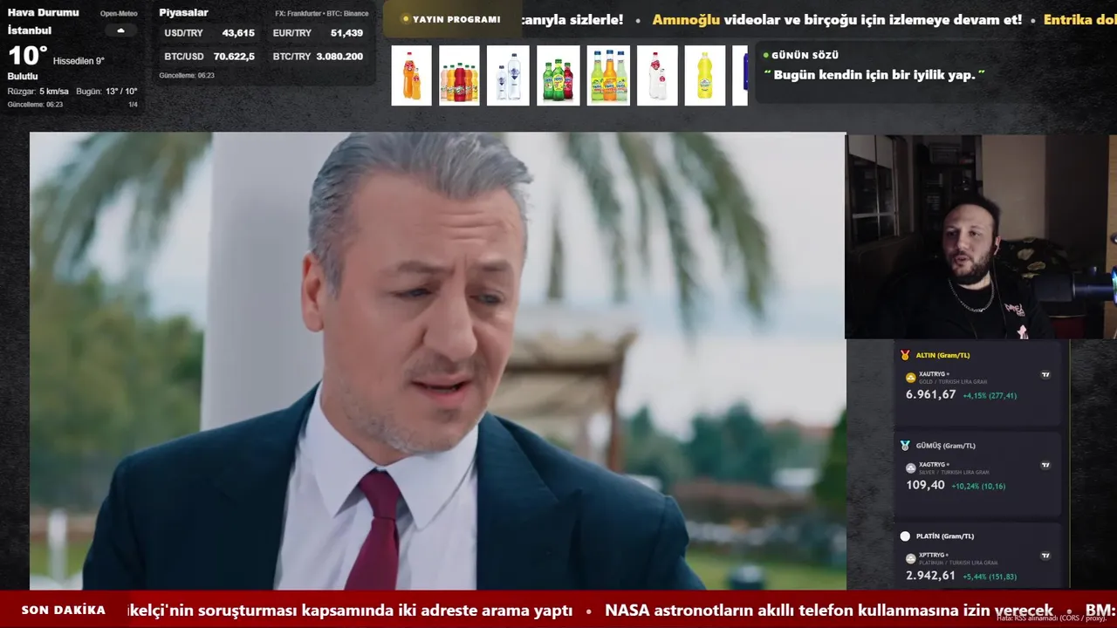This screenshot has width=1117, height=628.
Task: Click the GÜMÜŞ (Gram/TL) title
Action: (x=946, y=446)
